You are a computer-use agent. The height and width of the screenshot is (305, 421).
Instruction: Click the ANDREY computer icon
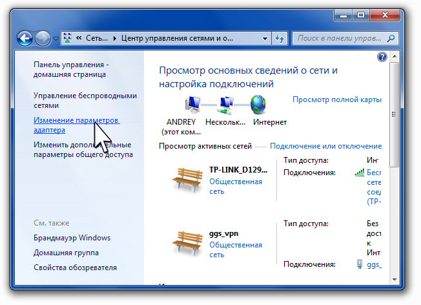(x=193, y=105)
